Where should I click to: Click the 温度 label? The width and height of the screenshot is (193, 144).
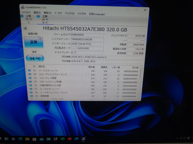coord(34,52)
